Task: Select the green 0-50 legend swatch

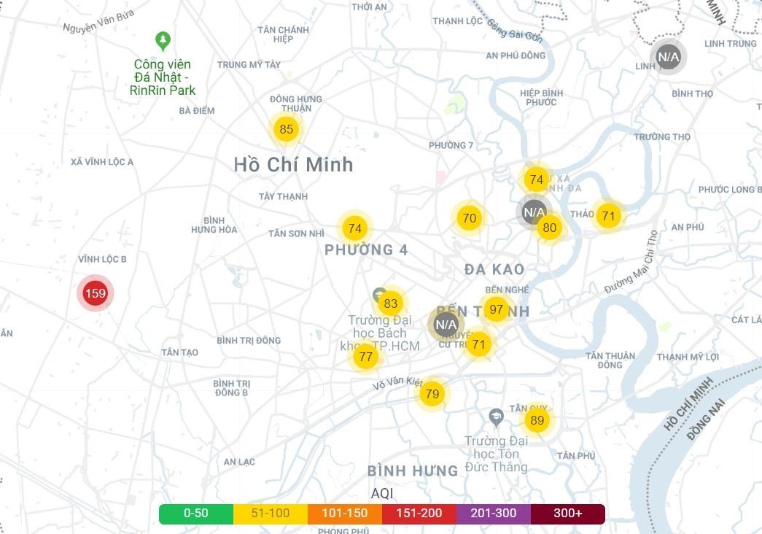Action: pyautogui.click(x=195, y=514)
